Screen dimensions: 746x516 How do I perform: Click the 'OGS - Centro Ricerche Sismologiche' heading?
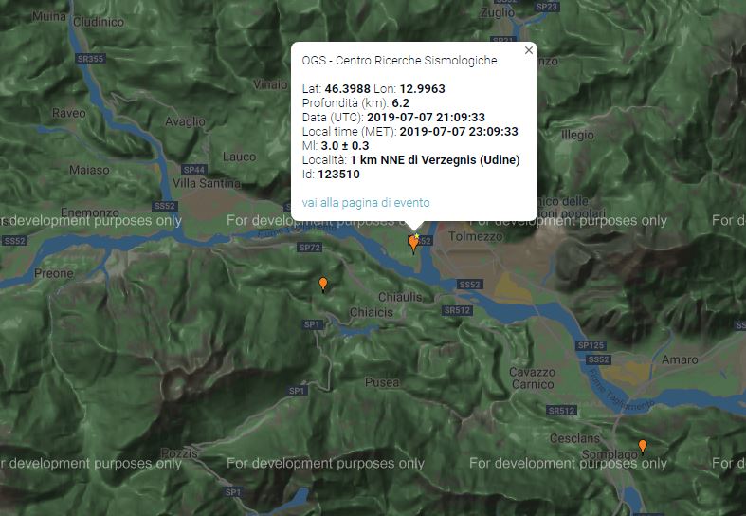click(x=400, y=61)
